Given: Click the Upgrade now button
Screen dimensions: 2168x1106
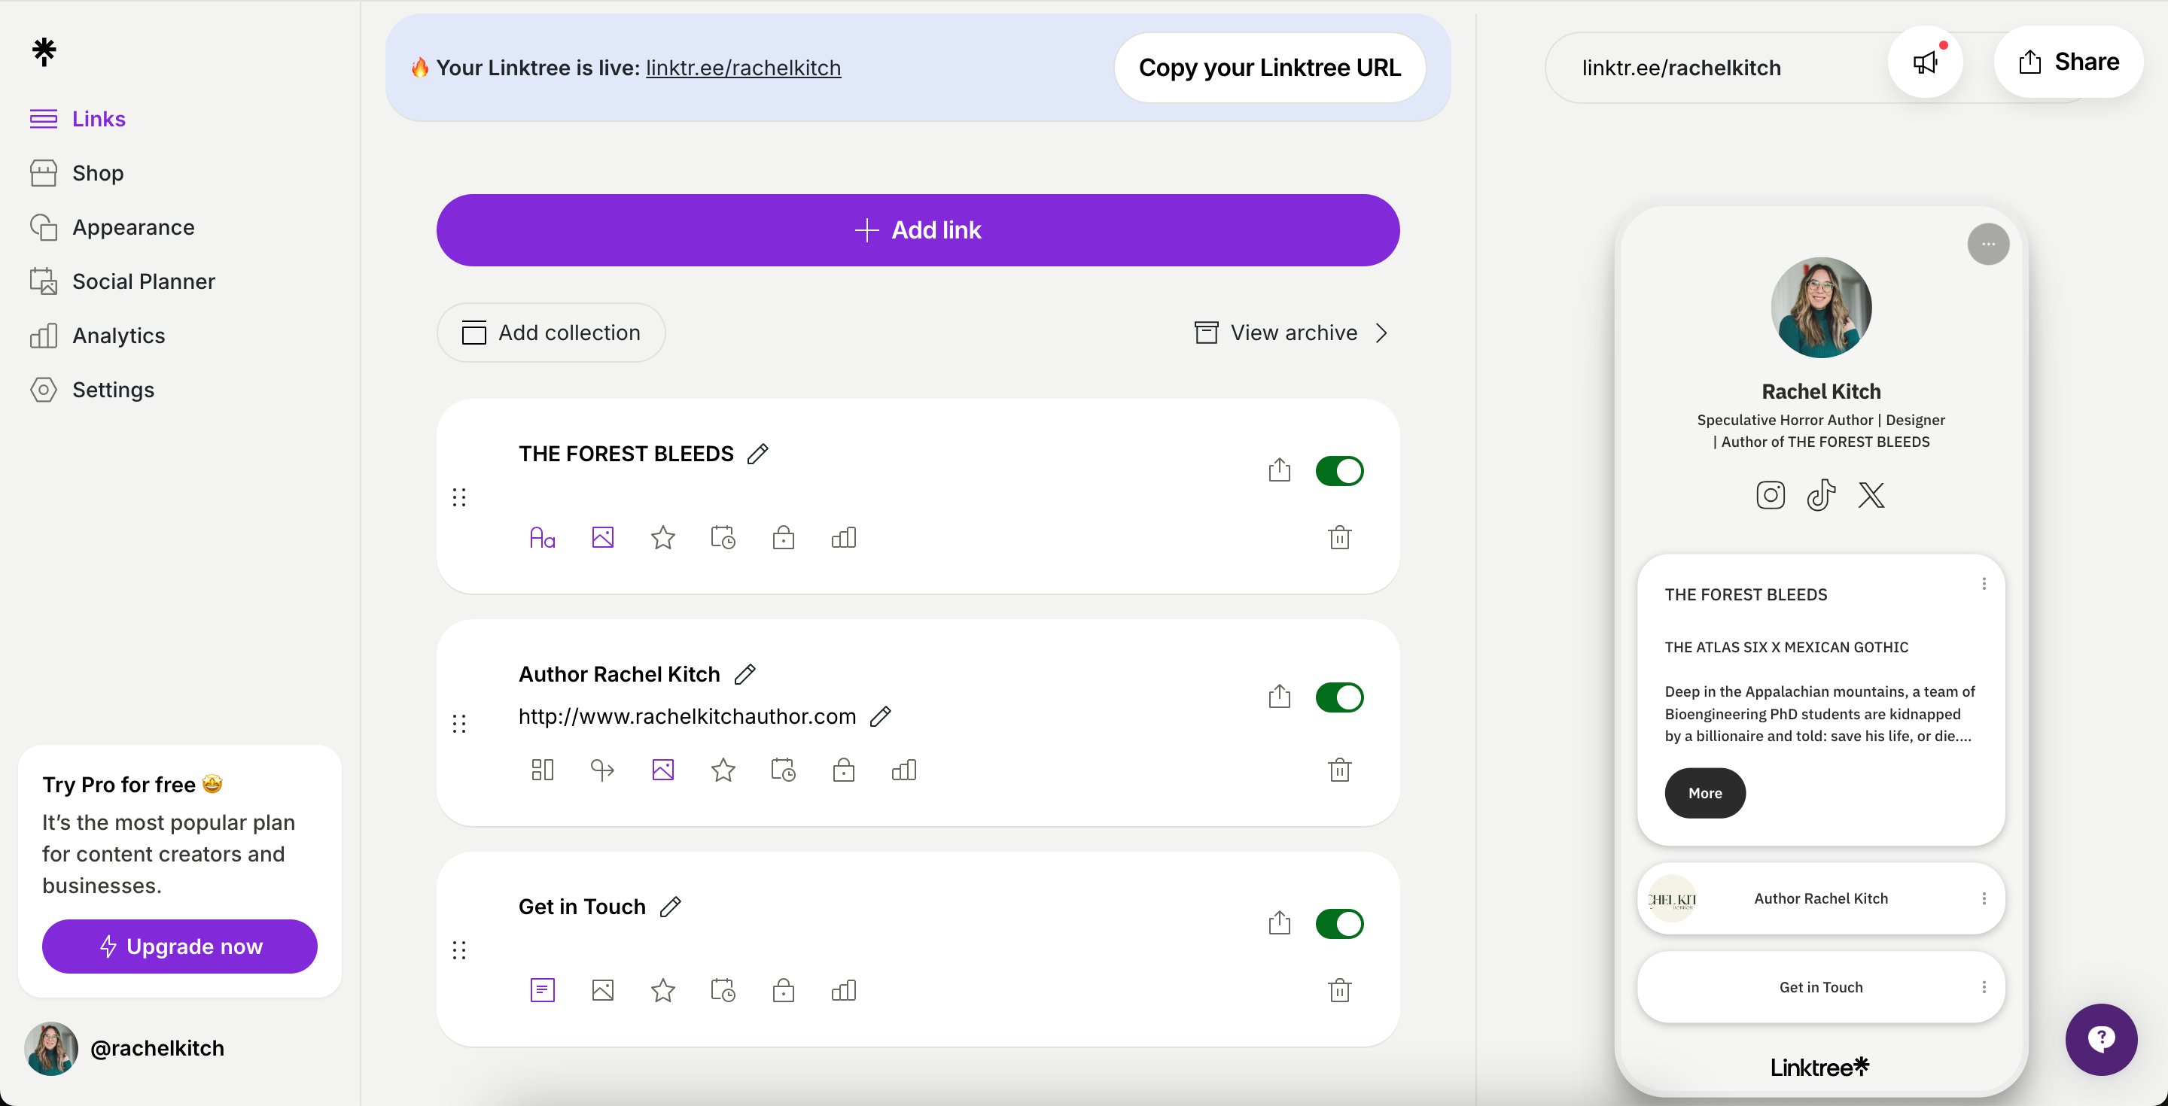Looking at the screenshot, I should tap(179, 946).
